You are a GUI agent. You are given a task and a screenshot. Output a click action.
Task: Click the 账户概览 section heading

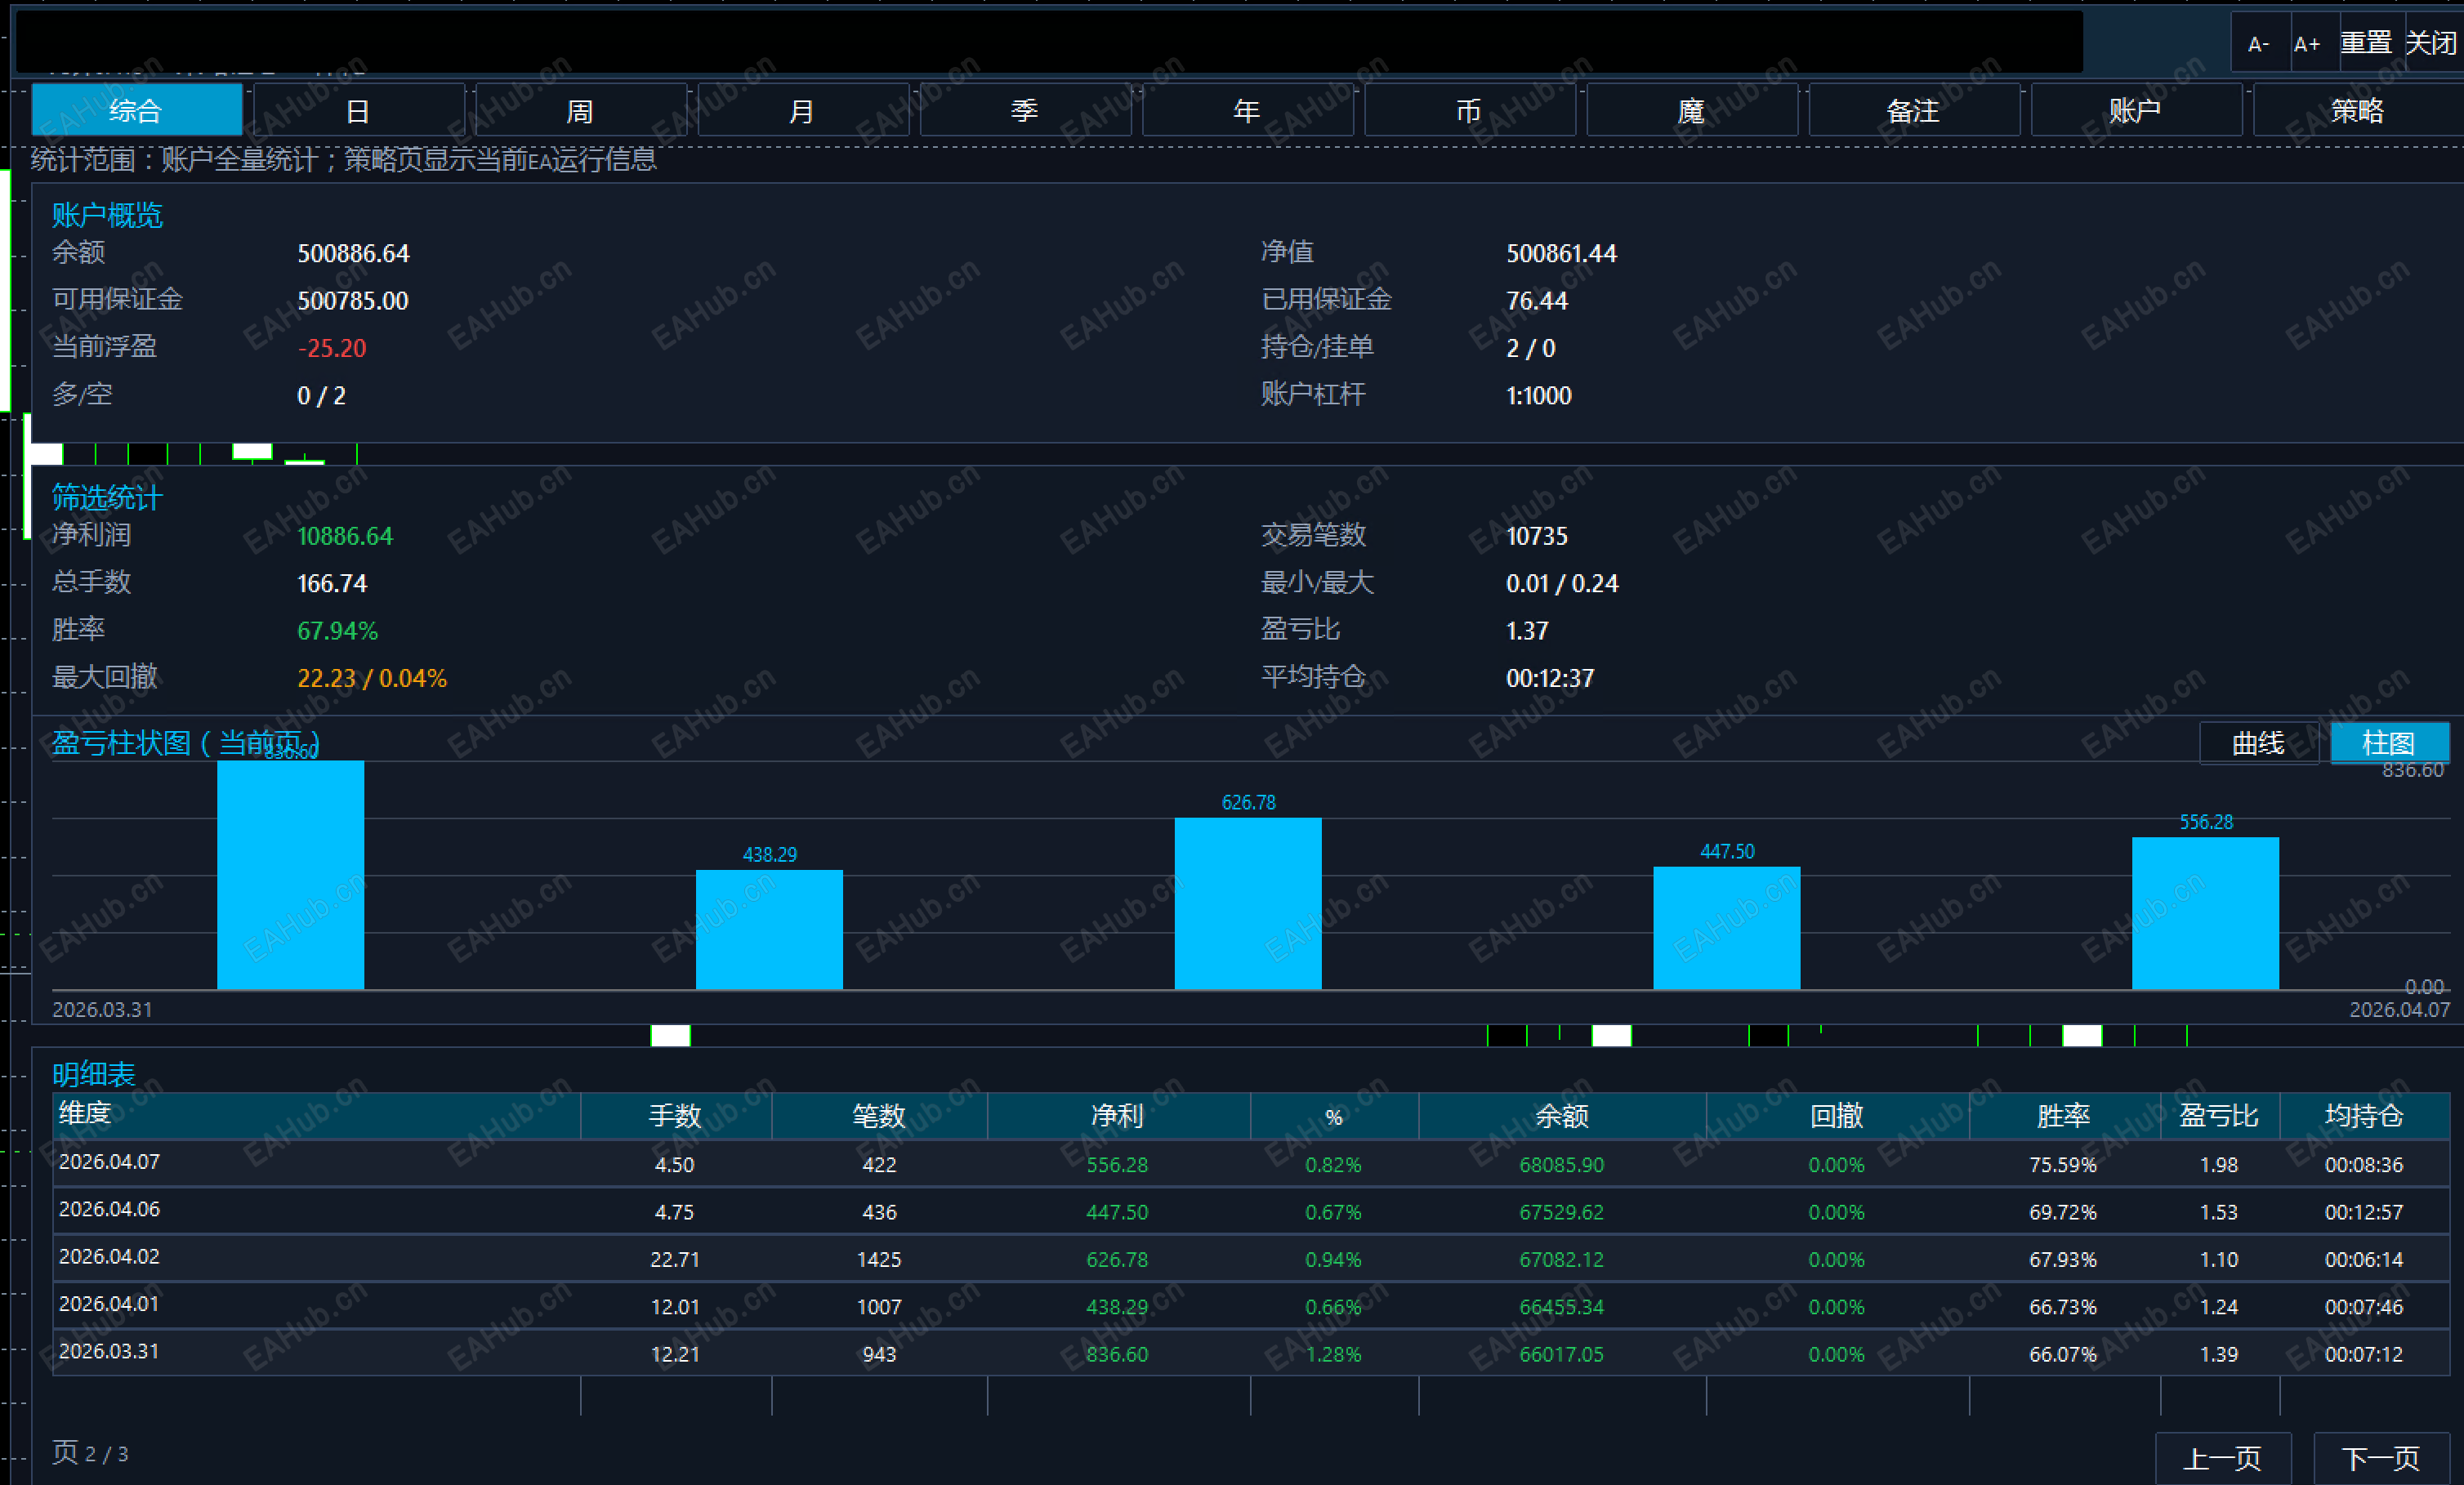click(107, 215)
